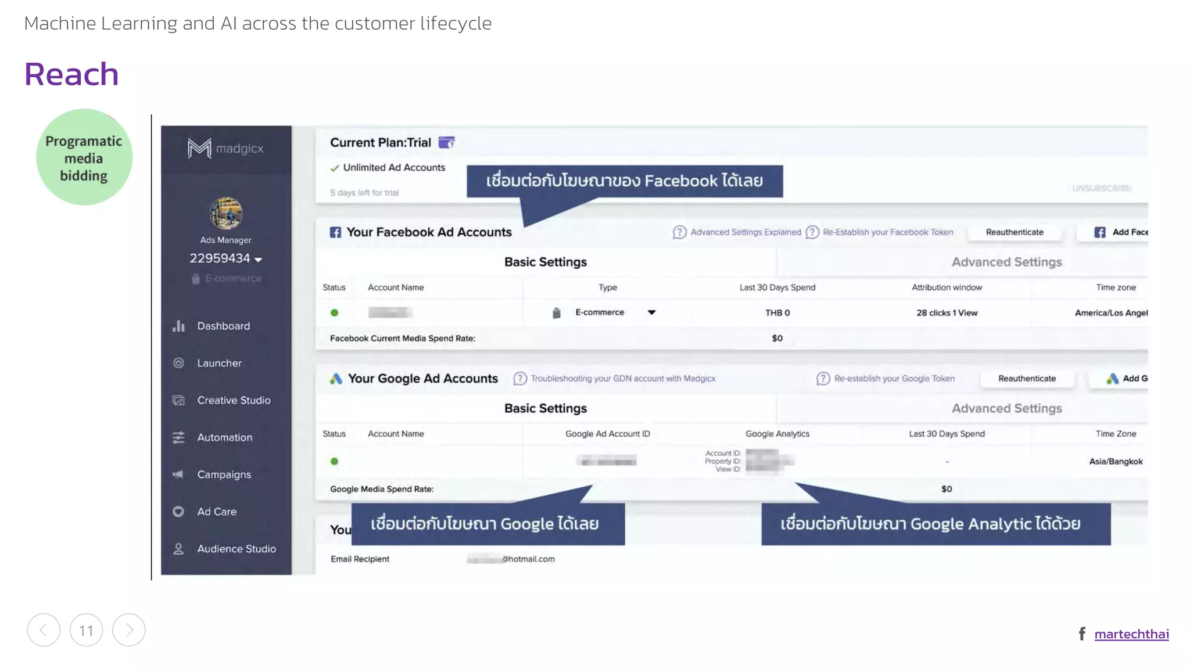Click the Add Facebook account button
The image size is (1190, 669).
[1113, 232]
